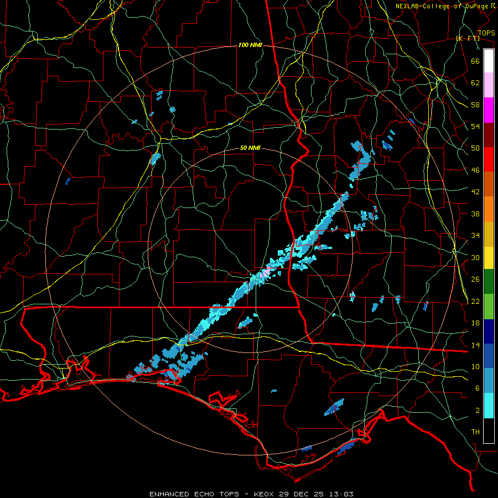The height and width of the screenshot is (498, 498).
Task: Click the dark green legend swatch
Action: pyautogui.click(x=489, y=282)
